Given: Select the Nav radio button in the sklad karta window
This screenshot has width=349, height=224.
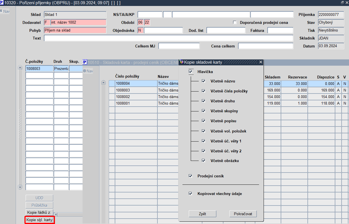Looking at the screenshot, I should pyautogui.click(x=85, y=71).
